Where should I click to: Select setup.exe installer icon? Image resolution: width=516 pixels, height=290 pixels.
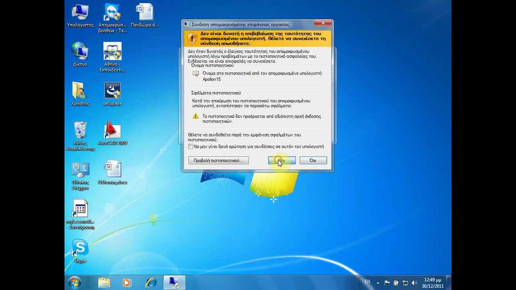pos(112,94)
